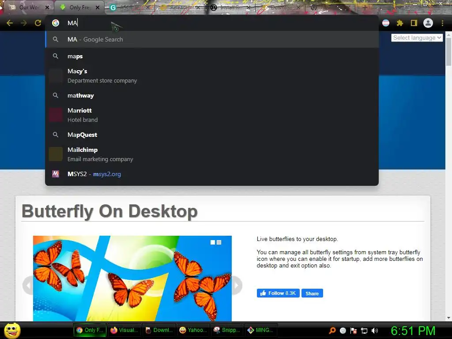
Task: Click the Marriott thumbnail image
Action: [56, 115]
